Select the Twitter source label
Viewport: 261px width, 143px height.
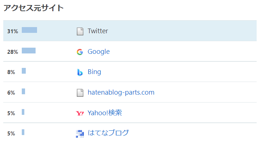98,31
